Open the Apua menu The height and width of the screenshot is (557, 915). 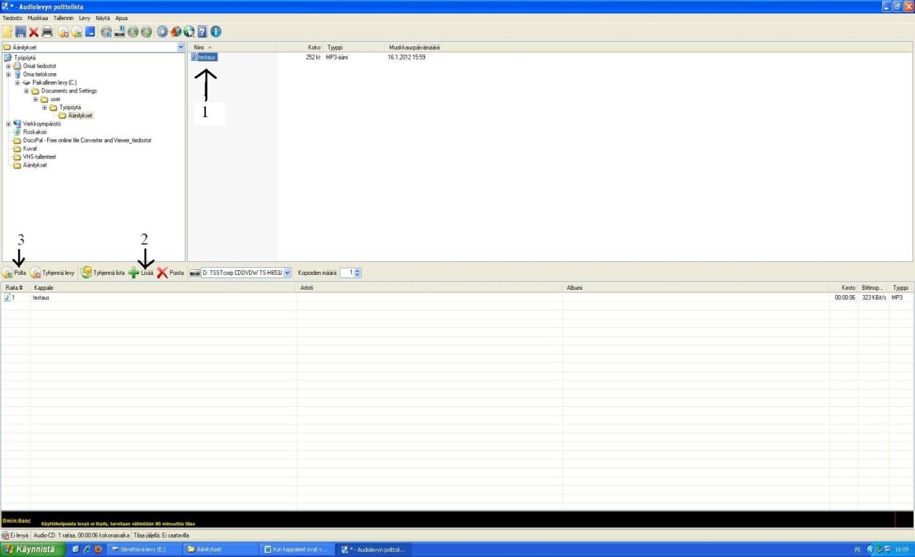(x=121, y=18)
